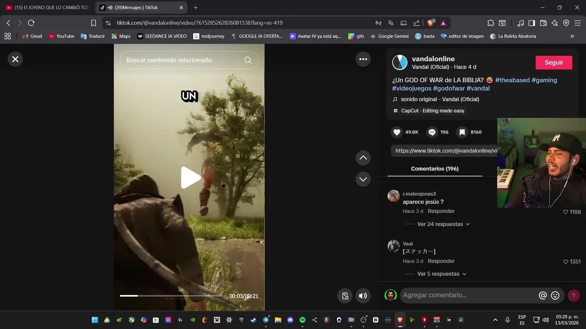Expand Ver 24 respuestas
This screenshot has width=586, height=329.
coord(443,224)
